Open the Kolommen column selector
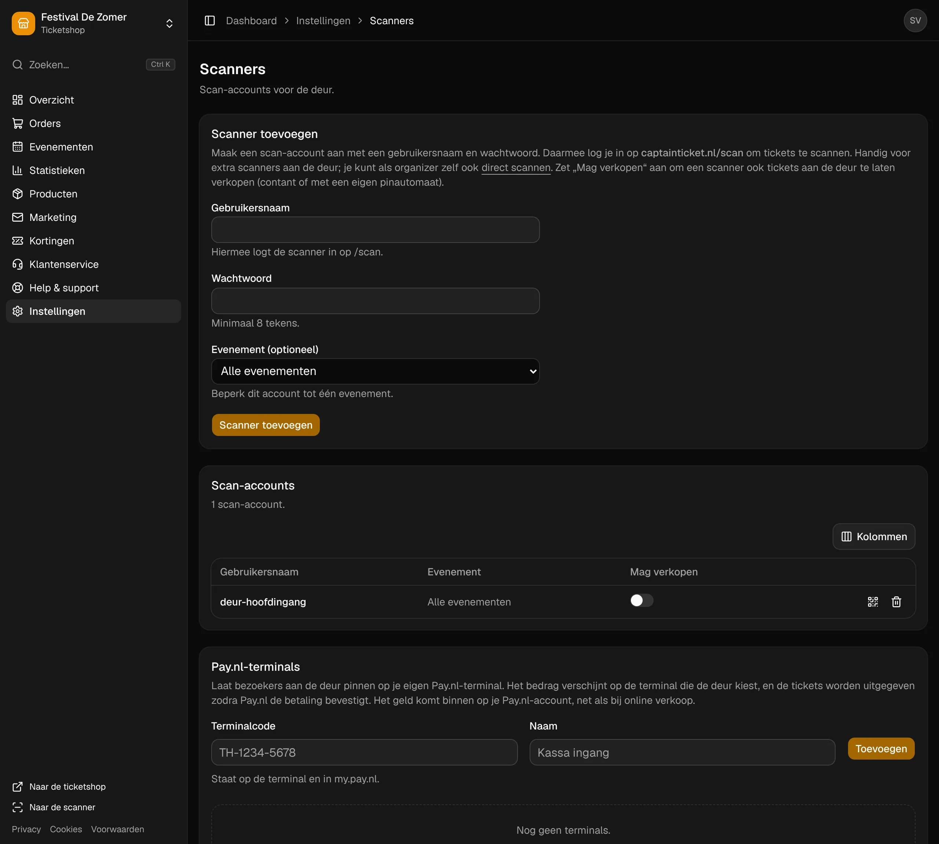 874,536
